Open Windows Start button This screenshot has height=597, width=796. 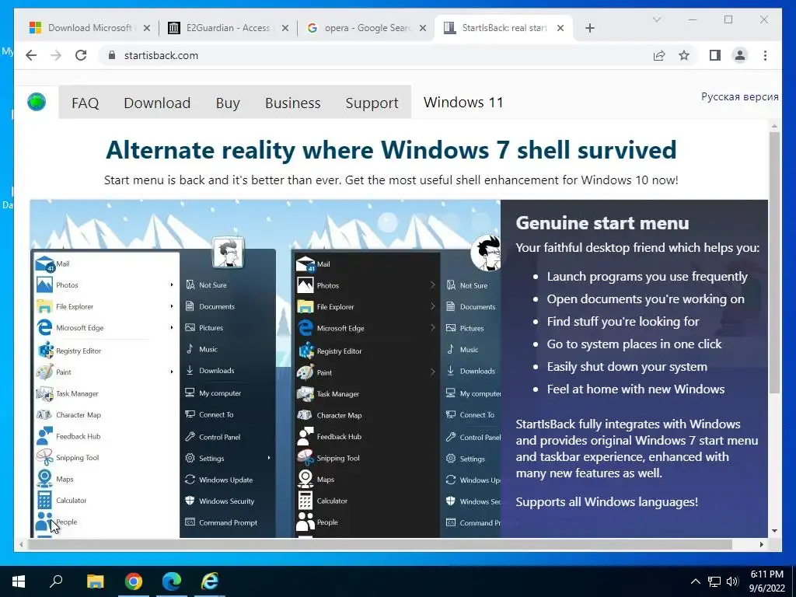19,581
